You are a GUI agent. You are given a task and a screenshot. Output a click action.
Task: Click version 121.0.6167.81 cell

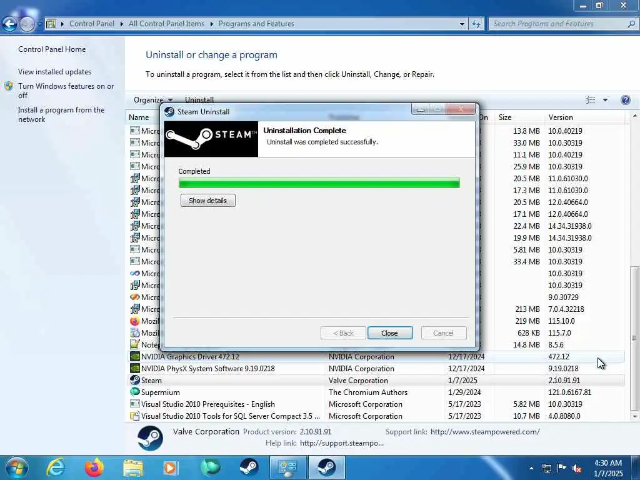pos(570,392)
